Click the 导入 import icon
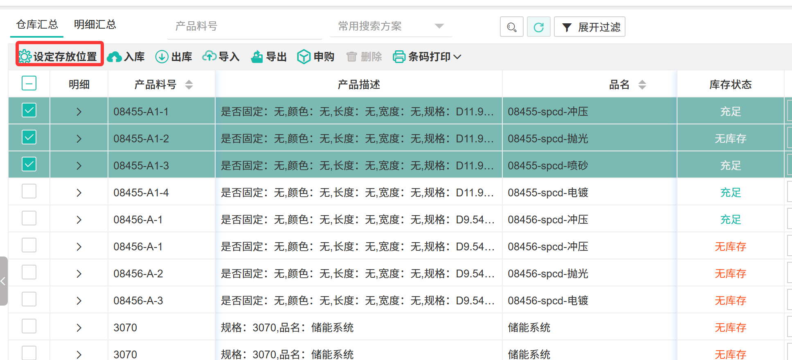The height and width of the screenshot is (360, 792). pos(209,56)
